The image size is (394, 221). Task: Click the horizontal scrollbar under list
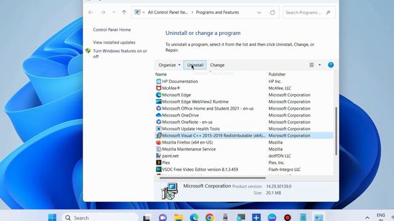pos(212,178)
